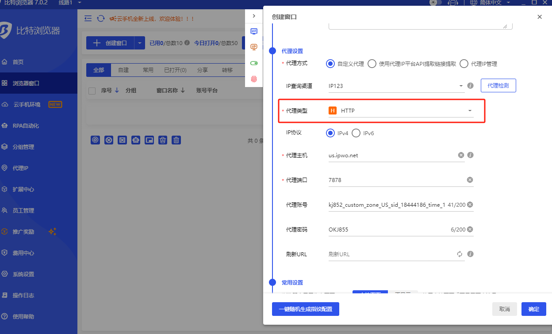Click the refresh icon in the top toolbar
552x334 pixels.
[101, 19]
